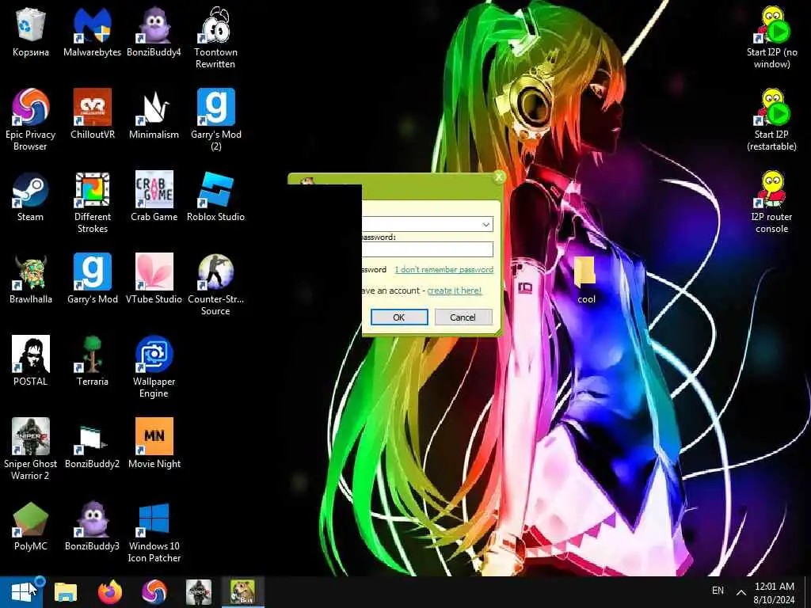The height and width of the screenshot is (608, 811).
Task: Switch to Sniper game taskbar icon
Action: click(199, 592)
